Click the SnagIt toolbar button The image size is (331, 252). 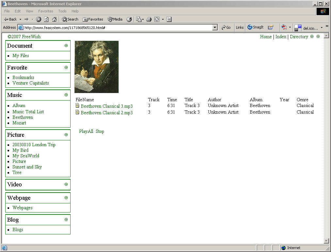256,27
